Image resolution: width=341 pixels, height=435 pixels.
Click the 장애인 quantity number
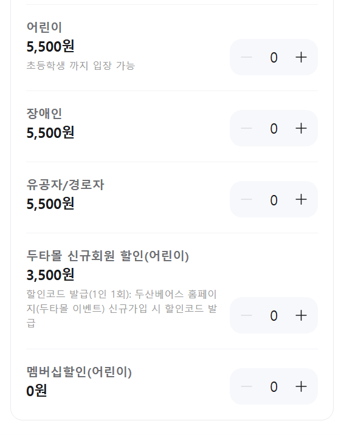(274, 128)
